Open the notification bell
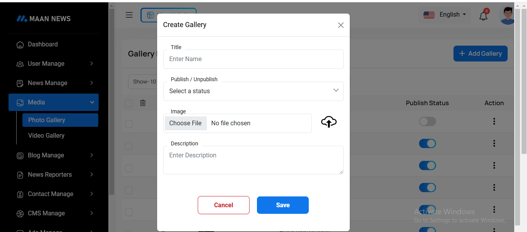Screen dimensions: 527x232 click(x=483, y=16)
